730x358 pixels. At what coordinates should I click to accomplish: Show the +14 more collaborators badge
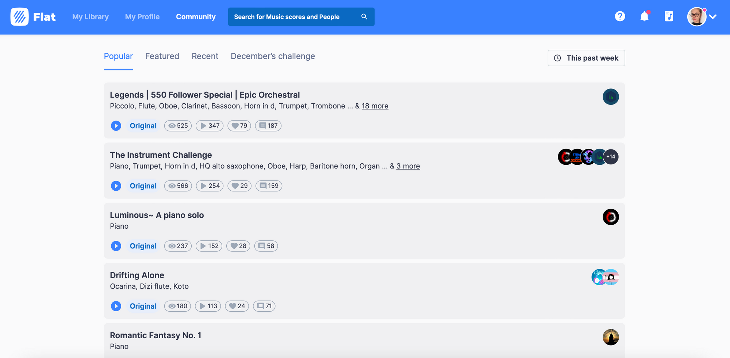point(611,157)
